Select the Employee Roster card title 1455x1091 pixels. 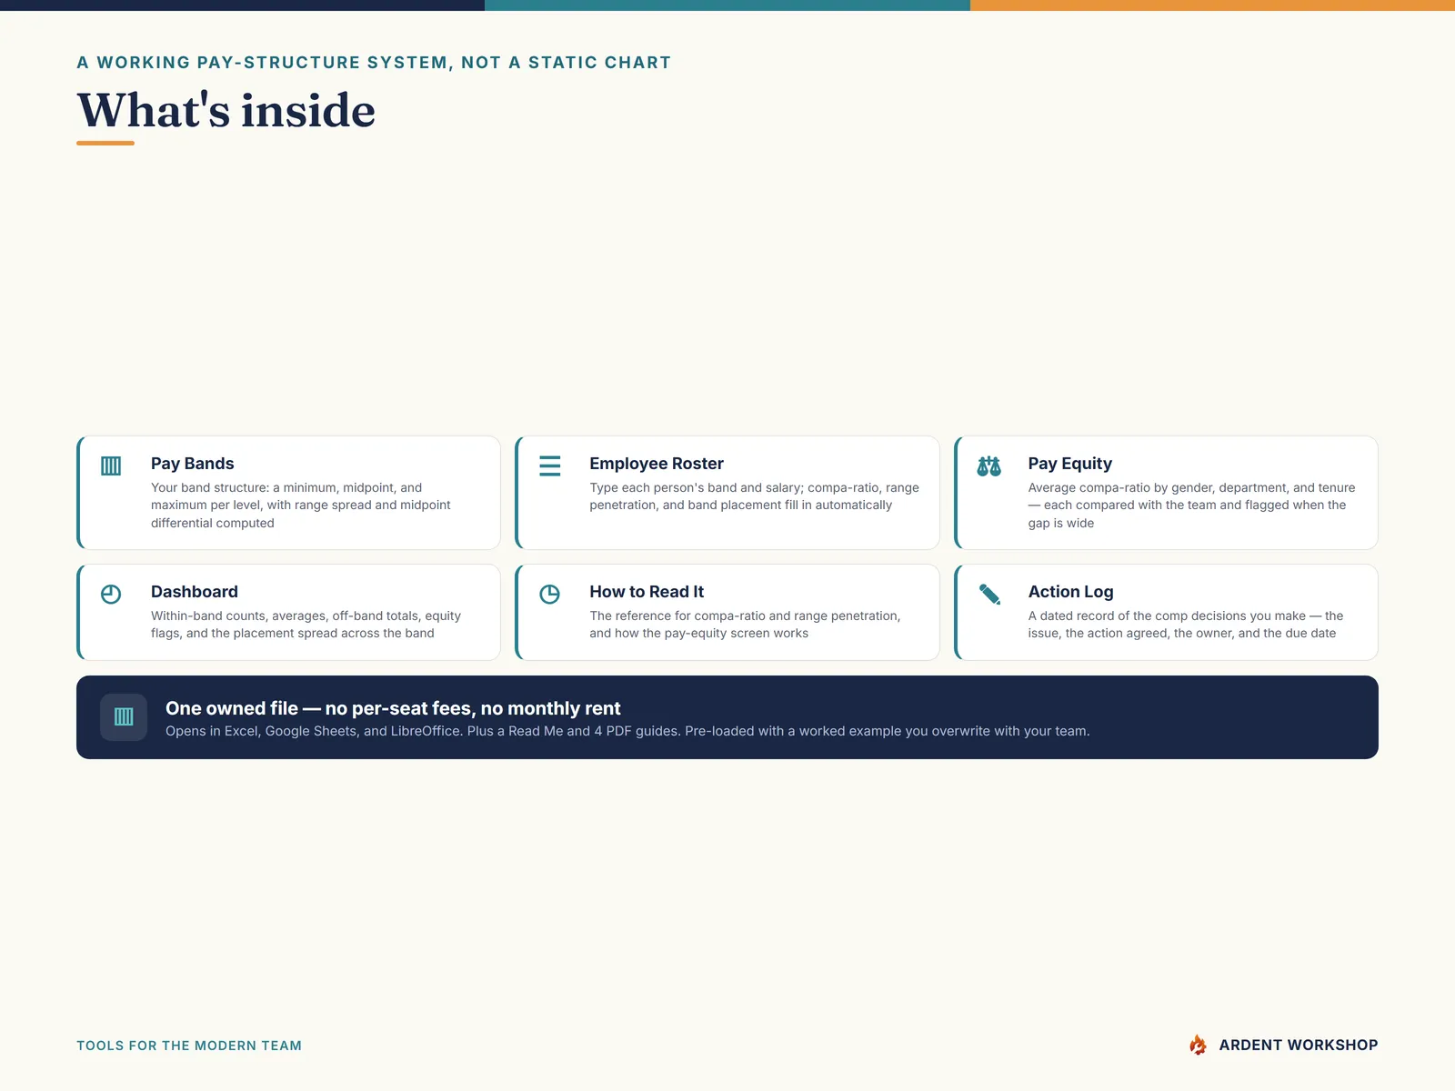coord(657,464)
